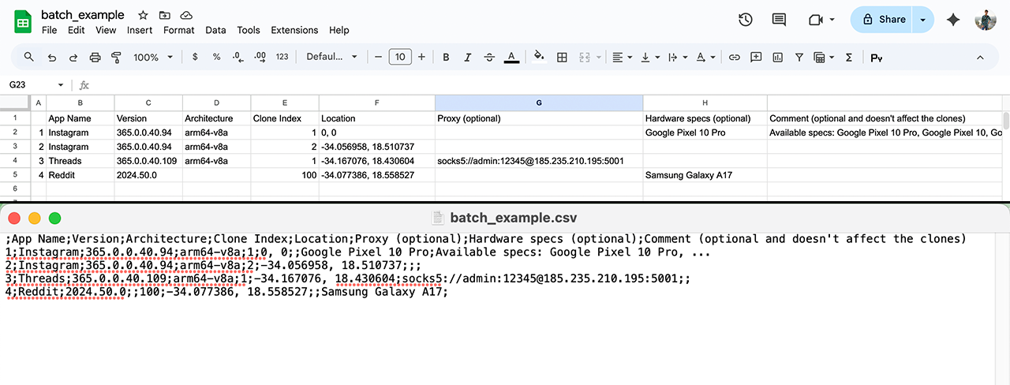Open the more number formats 123 menu
1010x385 pixels.
click(282, 57)
